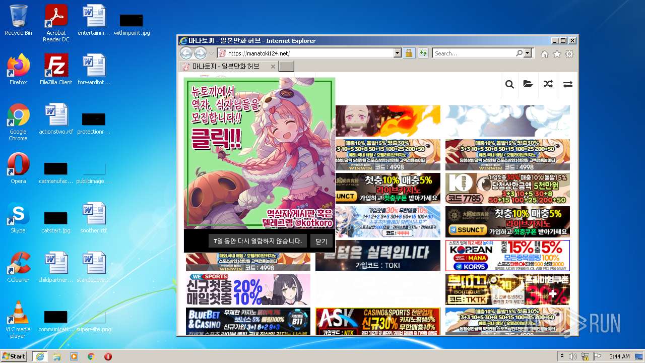
Task: Open the ASK Casino&Sports banner
Action: (x=378, y=321)
